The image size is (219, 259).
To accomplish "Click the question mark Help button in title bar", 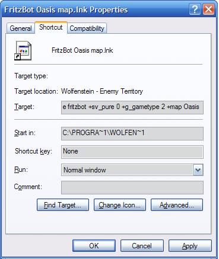I will [194, 9].
